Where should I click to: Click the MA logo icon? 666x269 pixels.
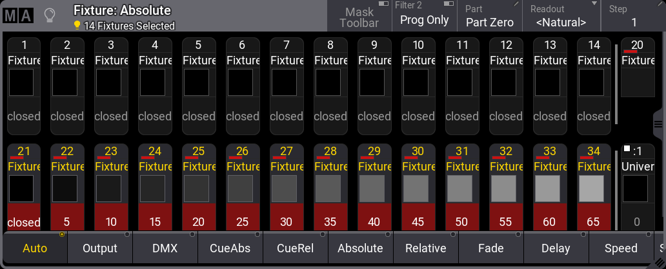pyautogui.click(x=17, y=15)
